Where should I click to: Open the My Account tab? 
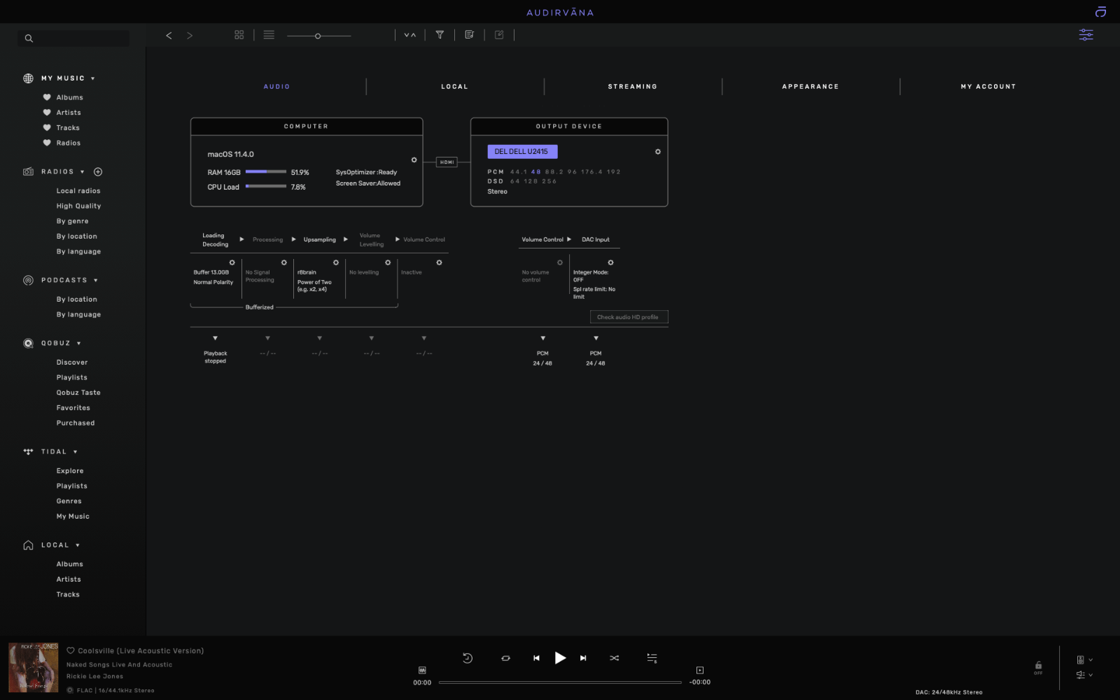[988, 87]
